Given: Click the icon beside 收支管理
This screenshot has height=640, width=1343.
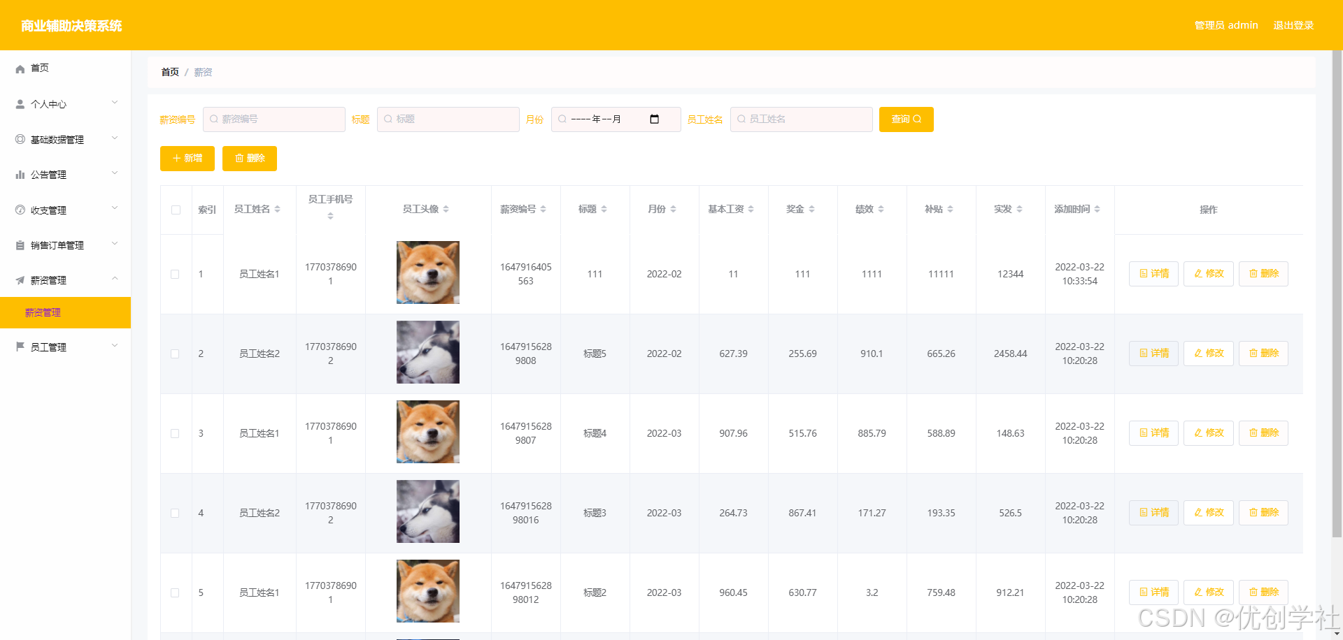Looking at the screenshot, I should coord(20,210).
